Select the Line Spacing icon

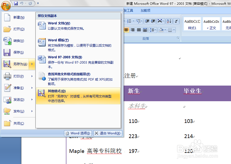point(153,30)
